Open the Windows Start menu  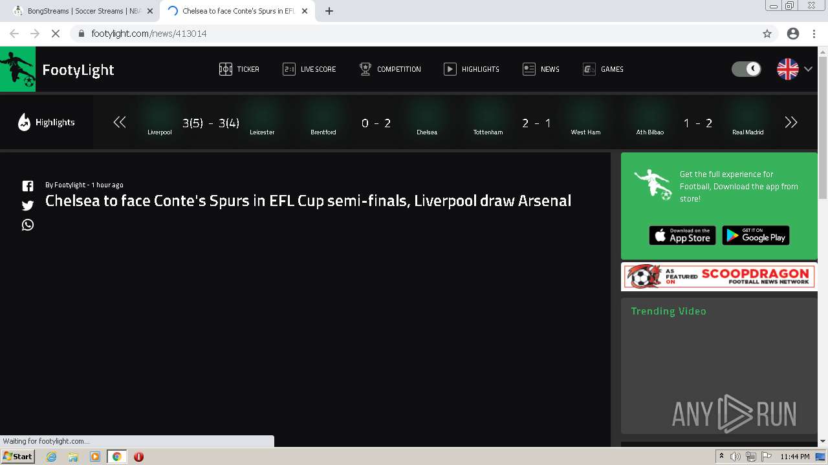[18, 457]
